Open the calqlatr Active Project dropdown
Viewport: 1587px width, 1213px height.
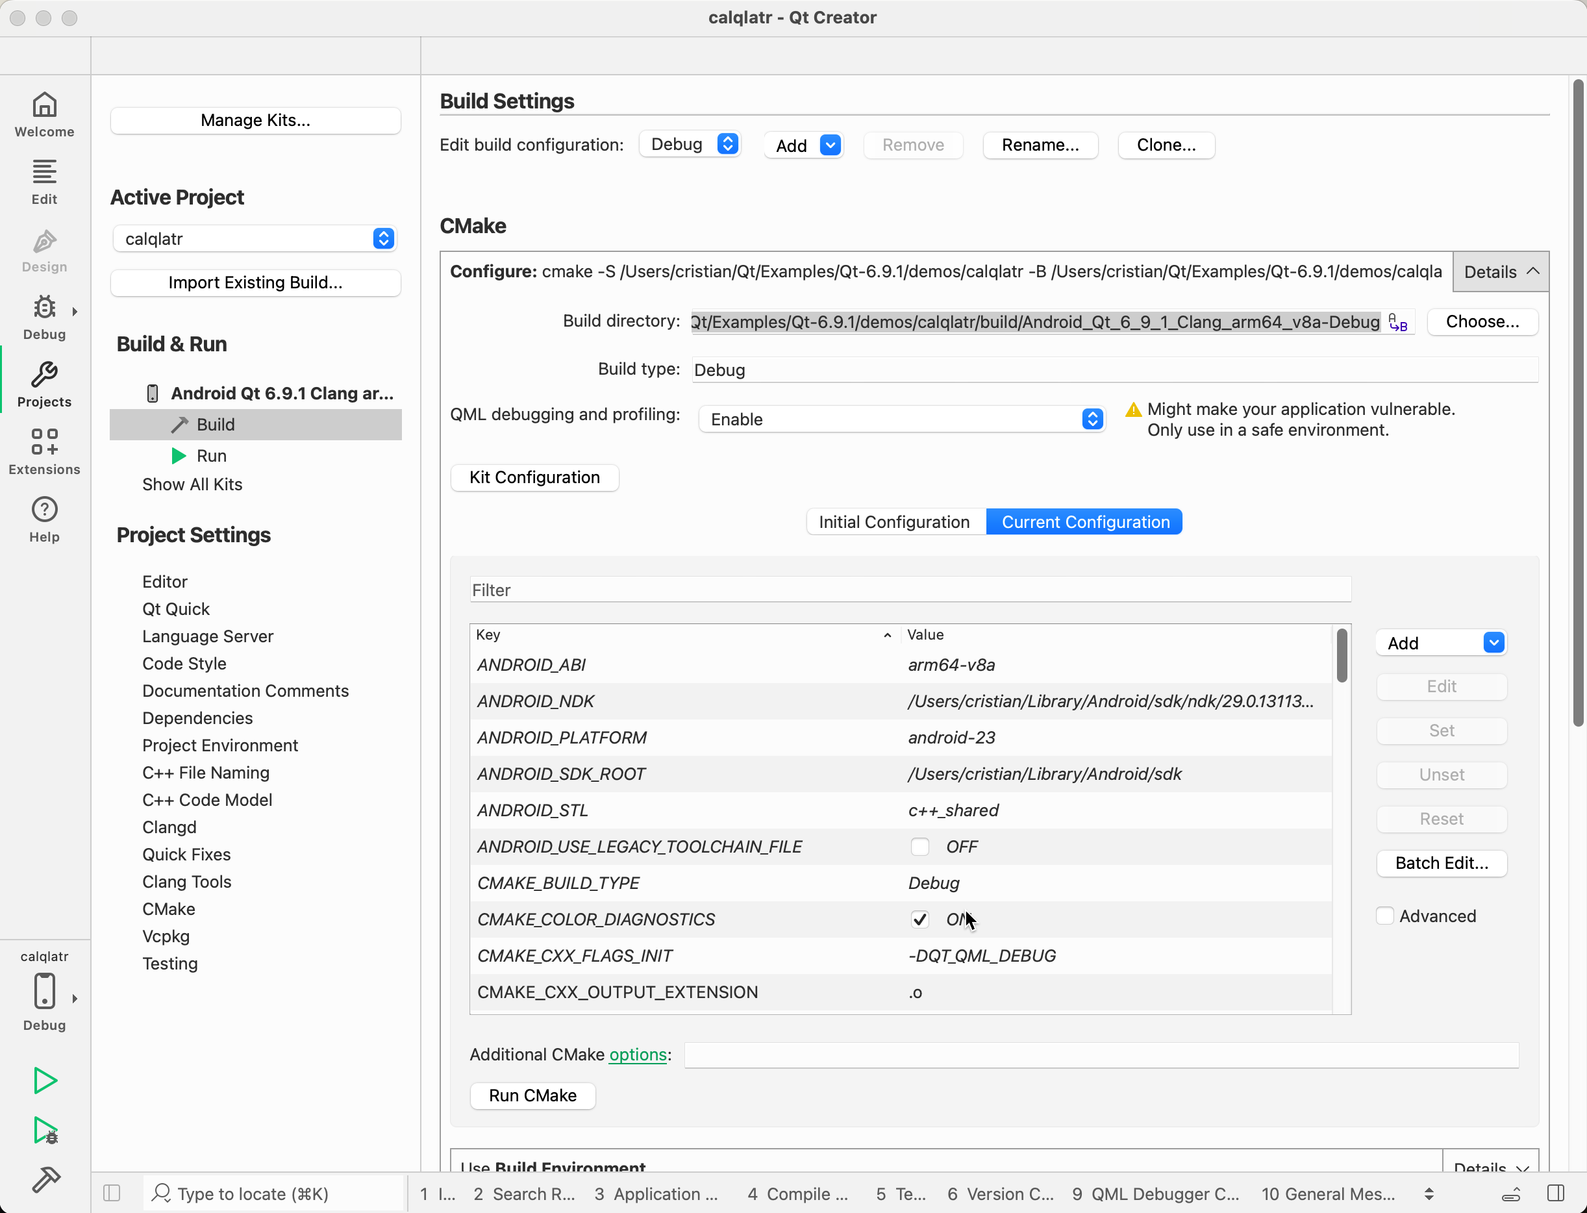point(255,238)
